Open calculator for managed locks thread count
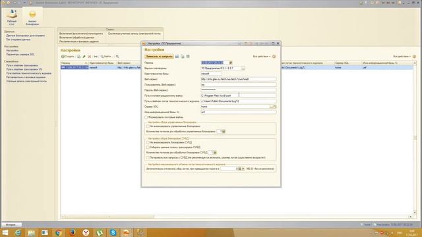Screen dimensions: 422x237 [x=224, y=132]
